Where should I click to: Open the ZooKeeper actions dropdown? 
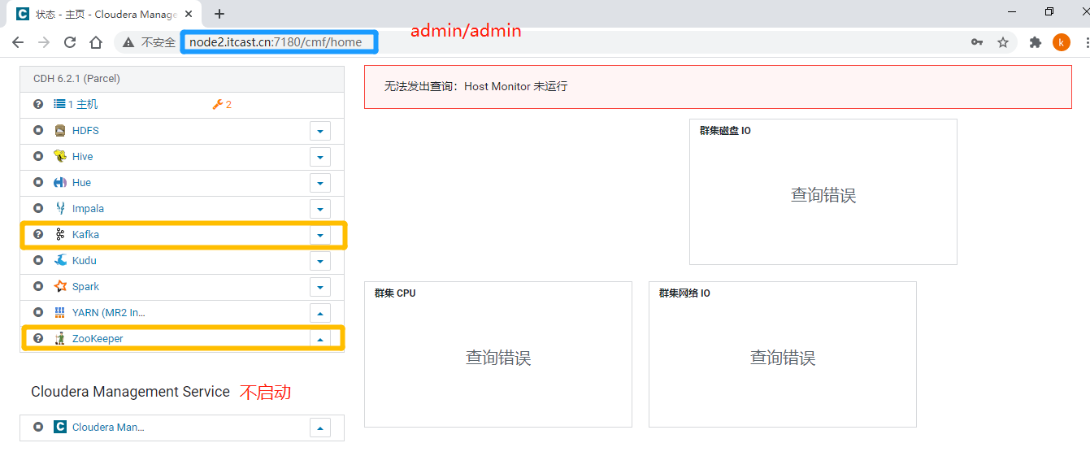click(x=320, y=339)
